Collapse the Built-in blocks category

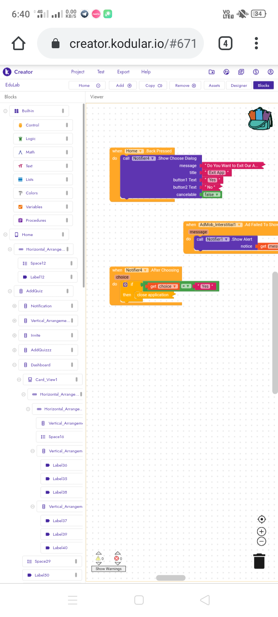point(5,111)
